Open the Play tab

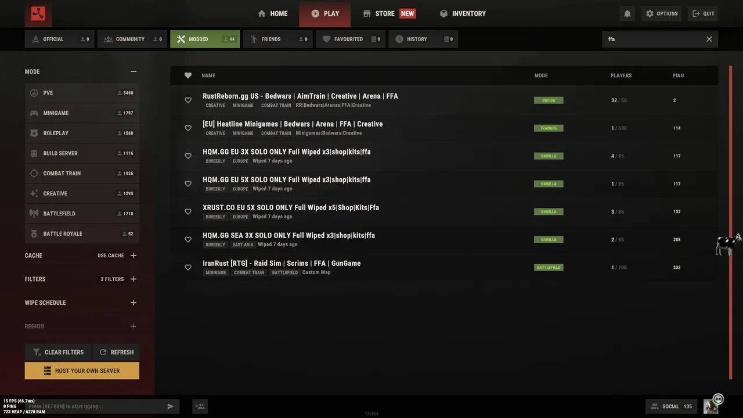click(325, 13)
